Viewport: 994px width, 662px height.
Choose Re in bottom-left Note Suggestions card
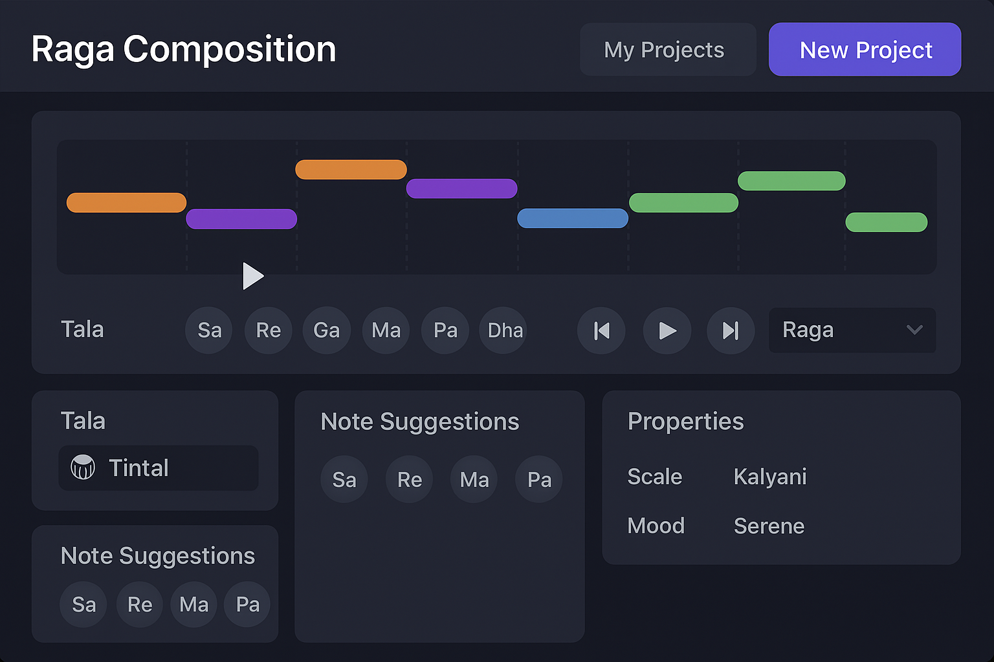click(x=140, y=604)
